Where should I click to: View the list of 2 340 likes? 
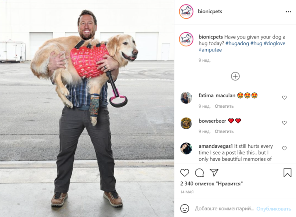(211, 183)
